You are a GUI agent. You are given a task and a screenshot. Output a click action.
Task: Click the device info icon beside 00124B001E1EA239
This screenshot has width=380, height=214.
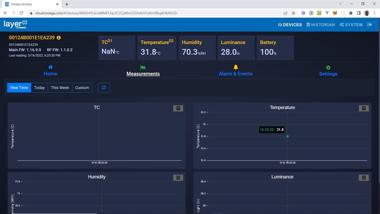[59, 38]
